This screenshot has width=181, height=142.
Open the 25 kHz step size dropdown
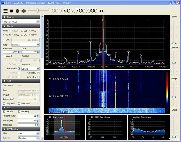(38, 69)
